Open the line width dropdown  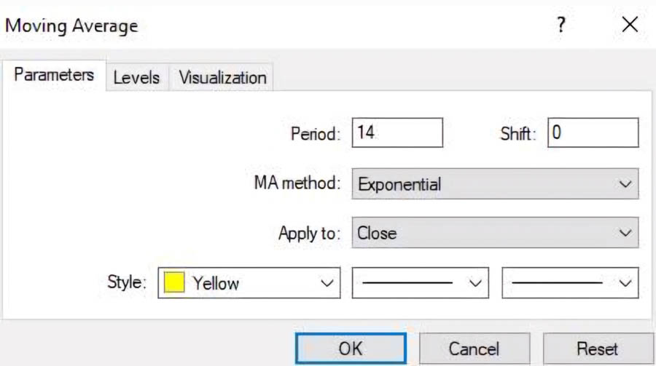pyautogui.click(x=570, y=283)
